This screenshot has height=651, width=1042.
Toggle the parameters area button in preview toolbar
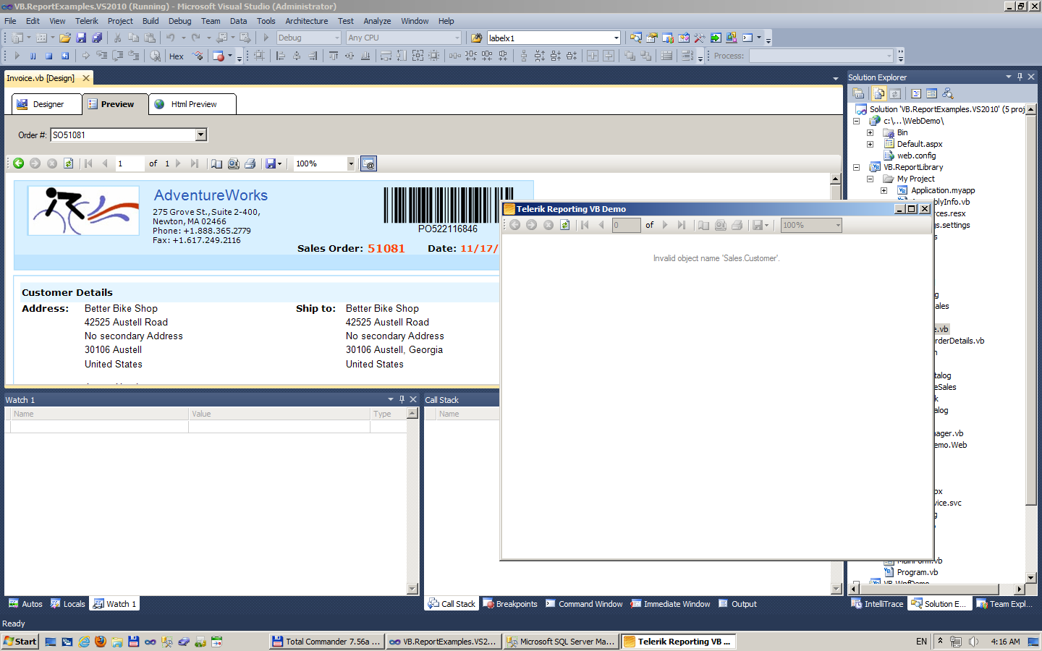368,163
